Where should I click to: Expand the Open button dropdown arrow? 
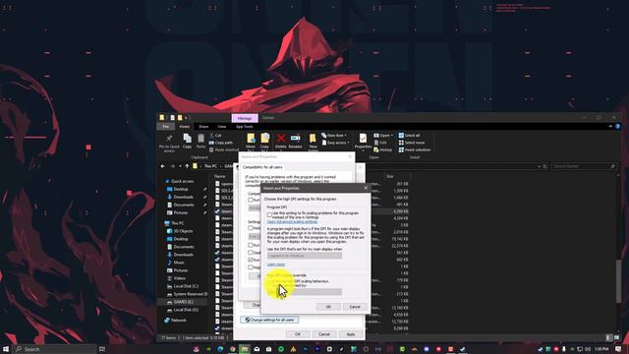click(392, 136)
